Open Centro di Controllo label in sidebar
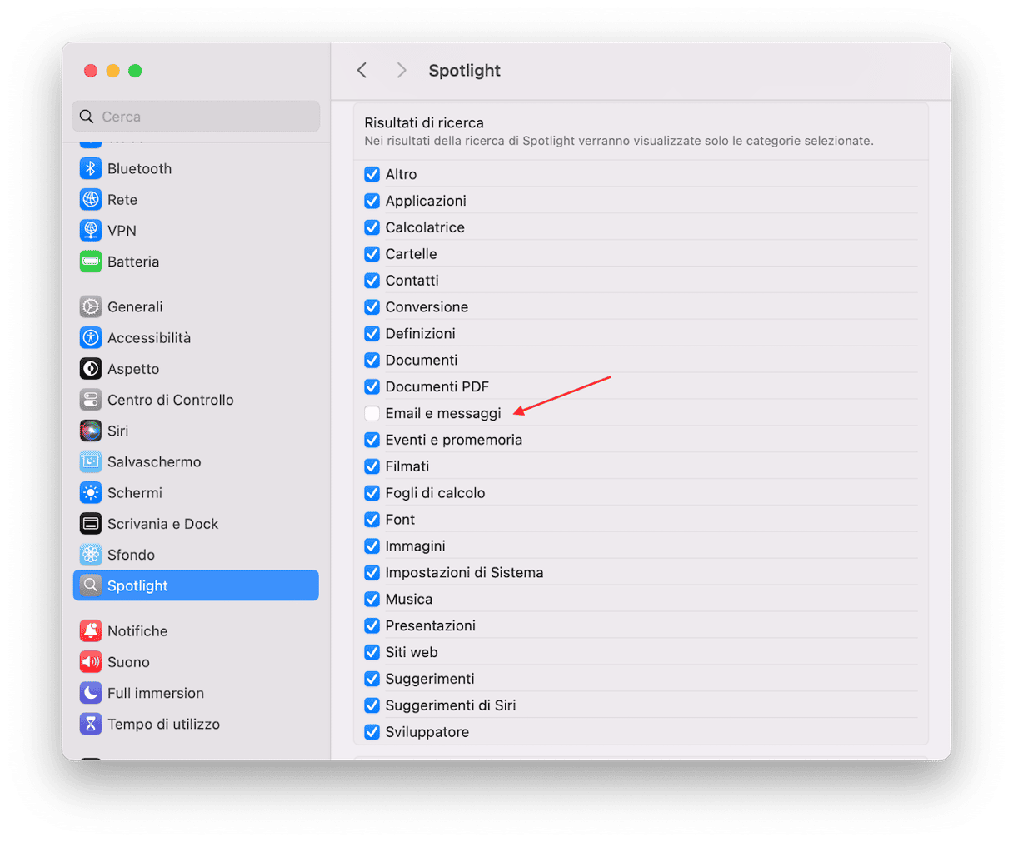The image size is (1013, 842). tap(171, 400)
